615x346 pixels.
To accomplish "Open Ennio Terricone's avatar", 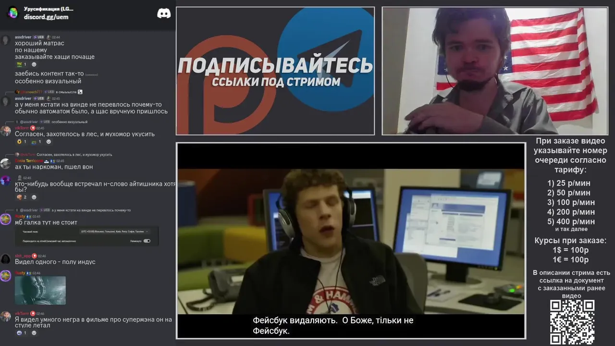I will (x=6, y=164).
